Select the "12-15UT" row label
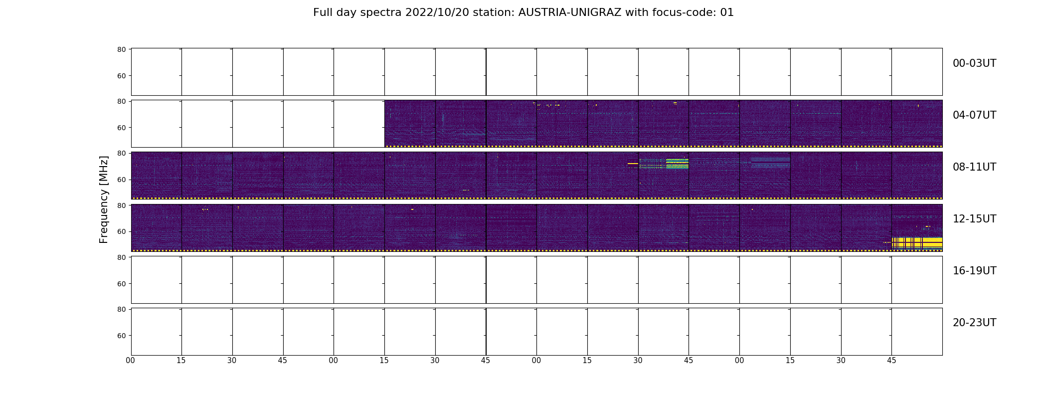Image resolution: width=1047 pixels, height=399 pixels. [x=974, y=219]
